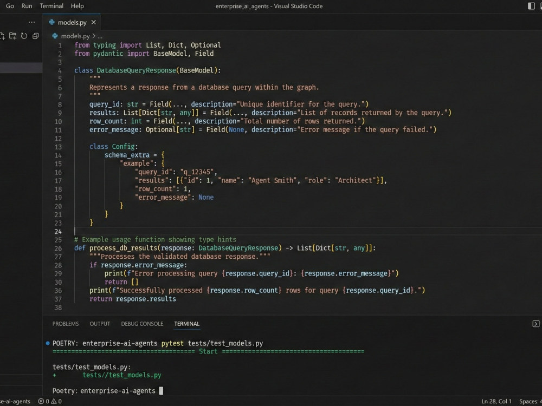Open errors and warnings count in status bar
The height and width of the screenshot is (406, 542).
pyautogui.click(x=50, y=401)
